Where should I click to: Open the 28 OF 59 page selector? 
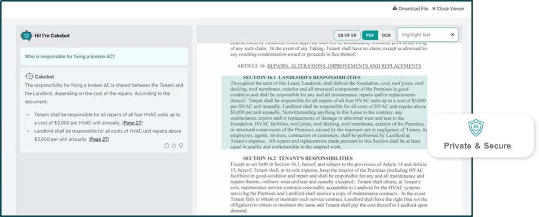coord(347,35)
